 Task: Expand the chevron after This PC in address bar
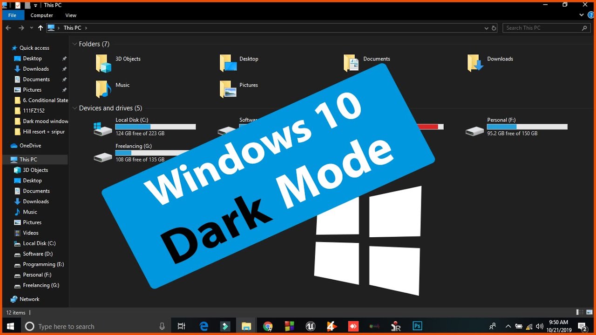86,28
